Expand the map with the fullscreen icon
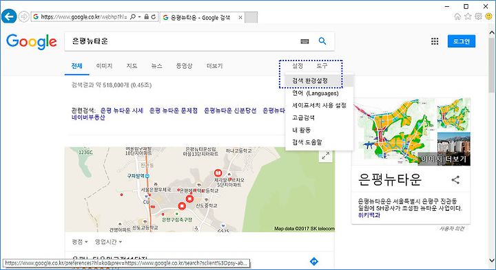This screenshot has height=270, width=496. click(x=325, y=155)
